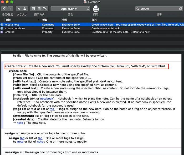Sort by the 種類 column header

point(51,20)
